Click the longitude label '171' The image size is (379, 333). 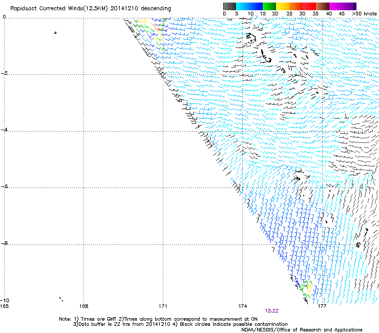[x=163, y=306]
